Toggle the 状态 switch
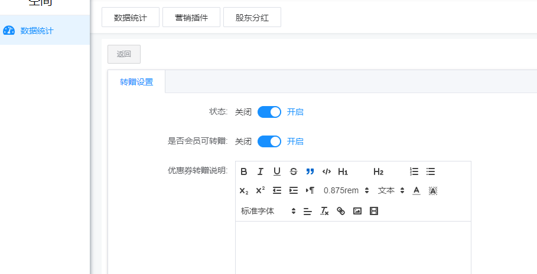Image resolution: width=537 pixels, height=274 pixels. pos(269,112)
